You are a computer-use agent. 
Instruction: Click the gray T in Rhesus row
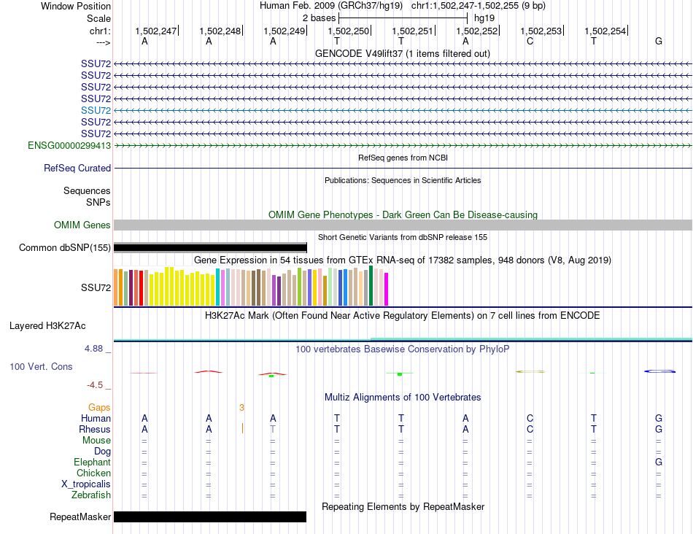click(273, 429)
